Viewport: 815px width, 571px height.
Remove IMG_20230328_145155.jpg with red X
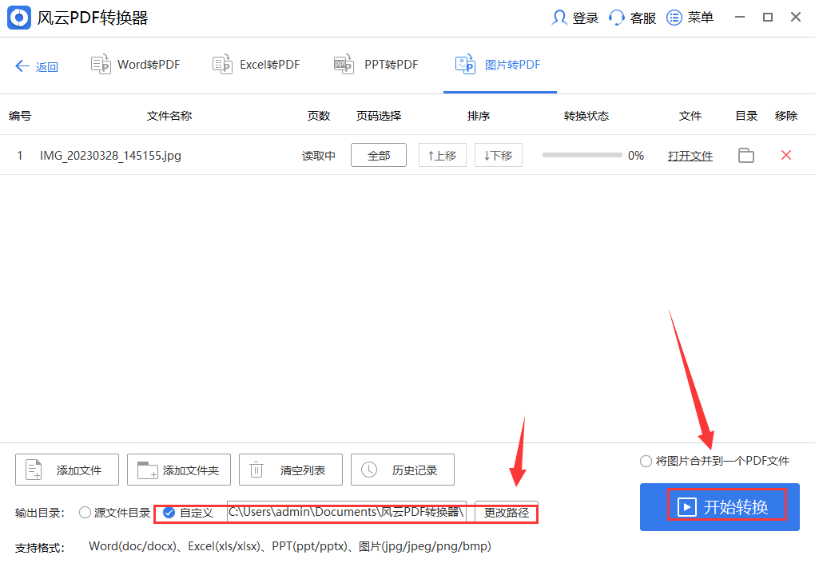pyautogui.click(x=785, y=155)
